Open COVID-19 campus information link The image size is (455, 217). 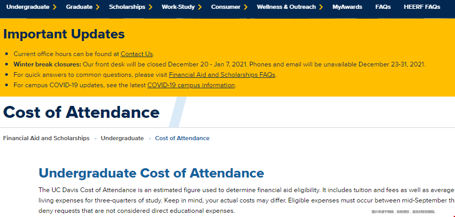click(191, 85)
